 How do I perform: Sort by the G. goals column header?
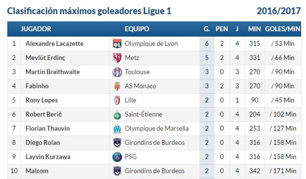tap(207, 29)
